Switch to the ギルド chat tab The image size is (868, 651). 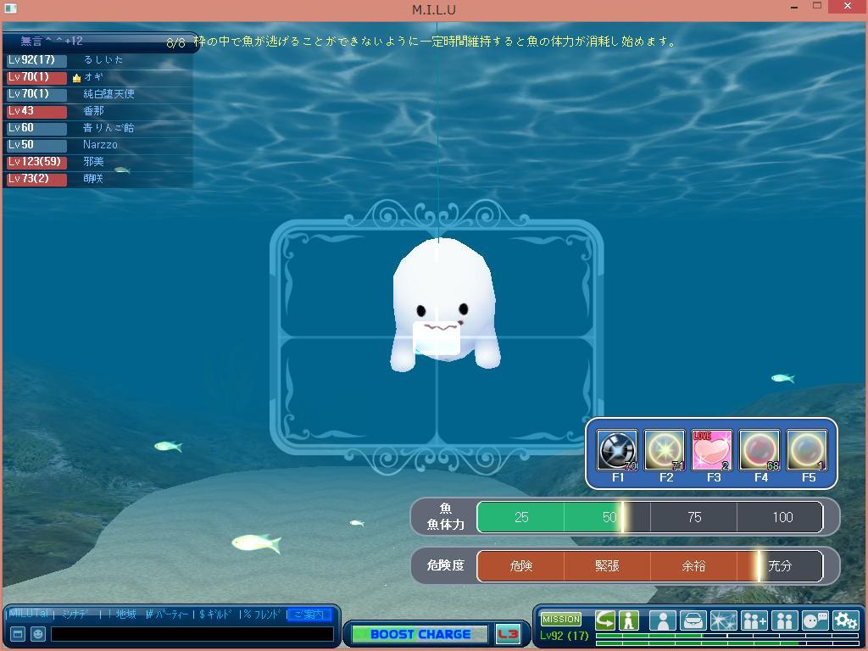click(215, 615)
